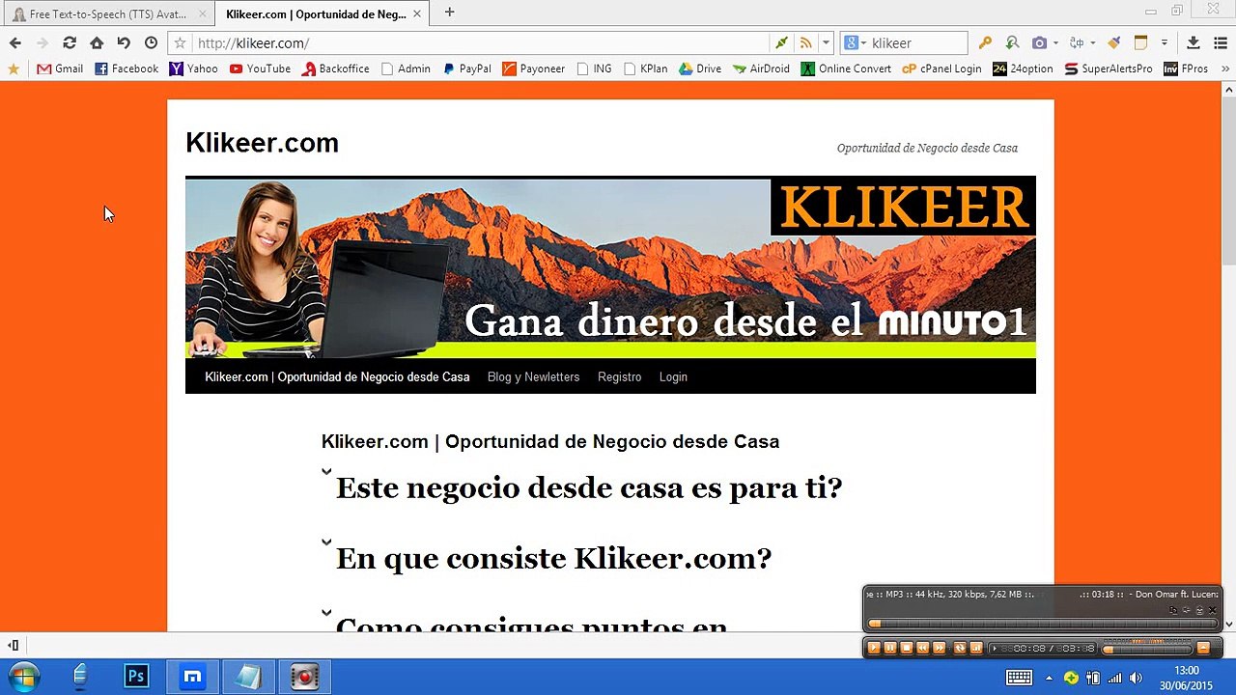The height and width of the screenshot is (695, 1236).
Task: Toggle repeat mode in media player
Action: pyautogui.click(x=960, y=648)
